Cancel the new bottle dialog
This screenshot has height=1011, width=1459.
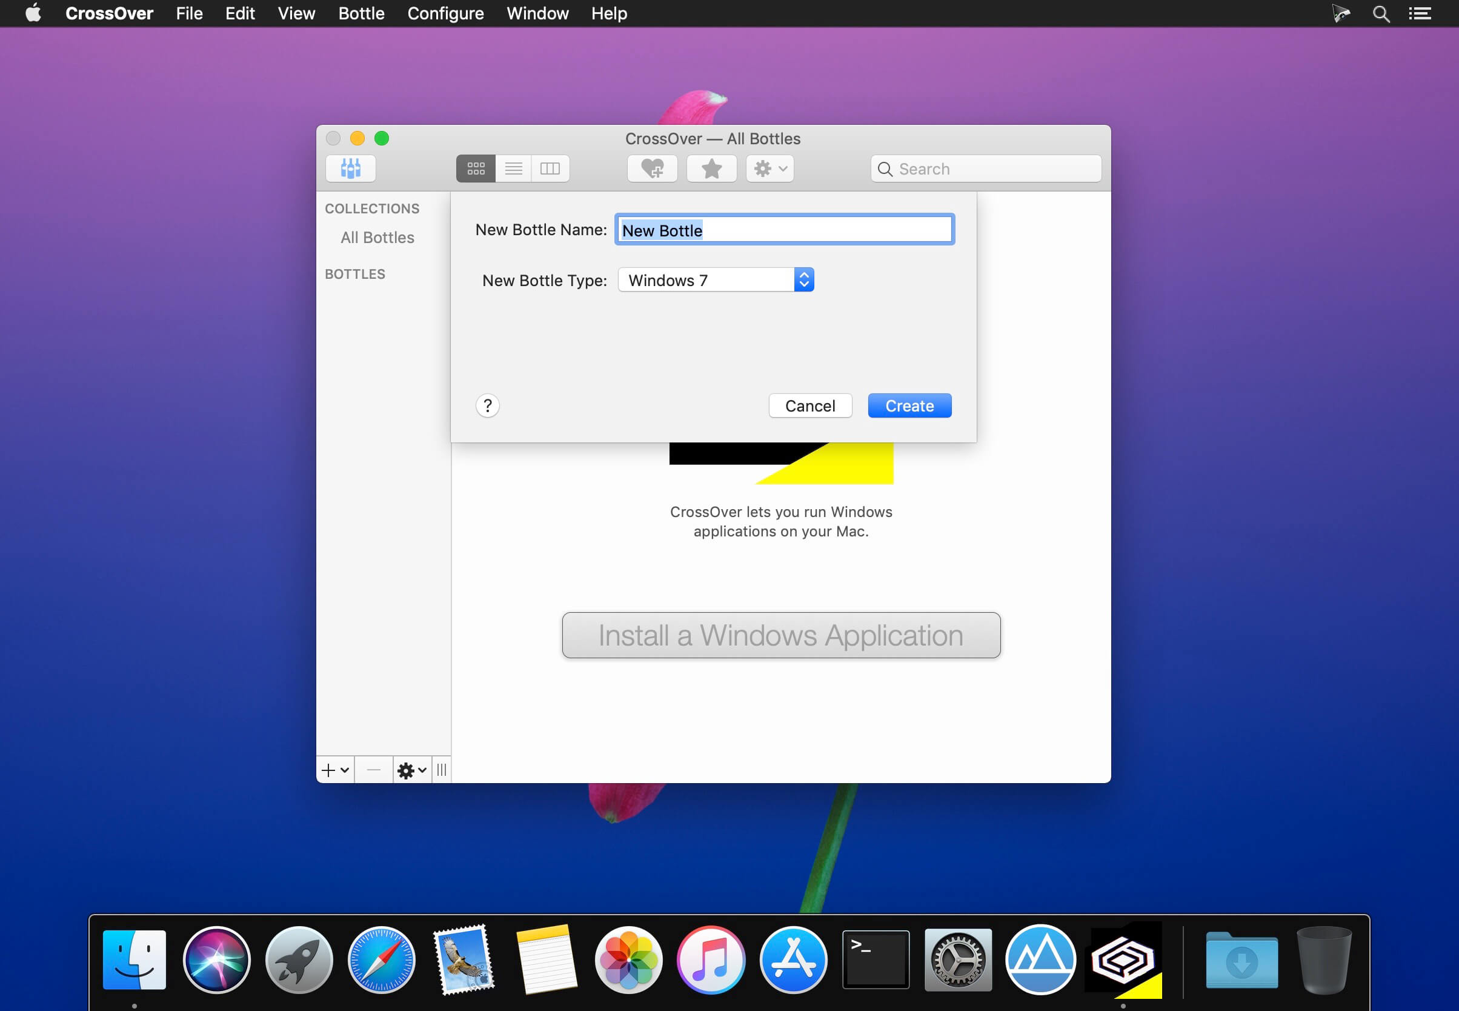[809, 405]
